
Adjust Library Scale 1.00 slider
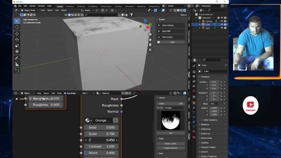[x=171, y=104]
